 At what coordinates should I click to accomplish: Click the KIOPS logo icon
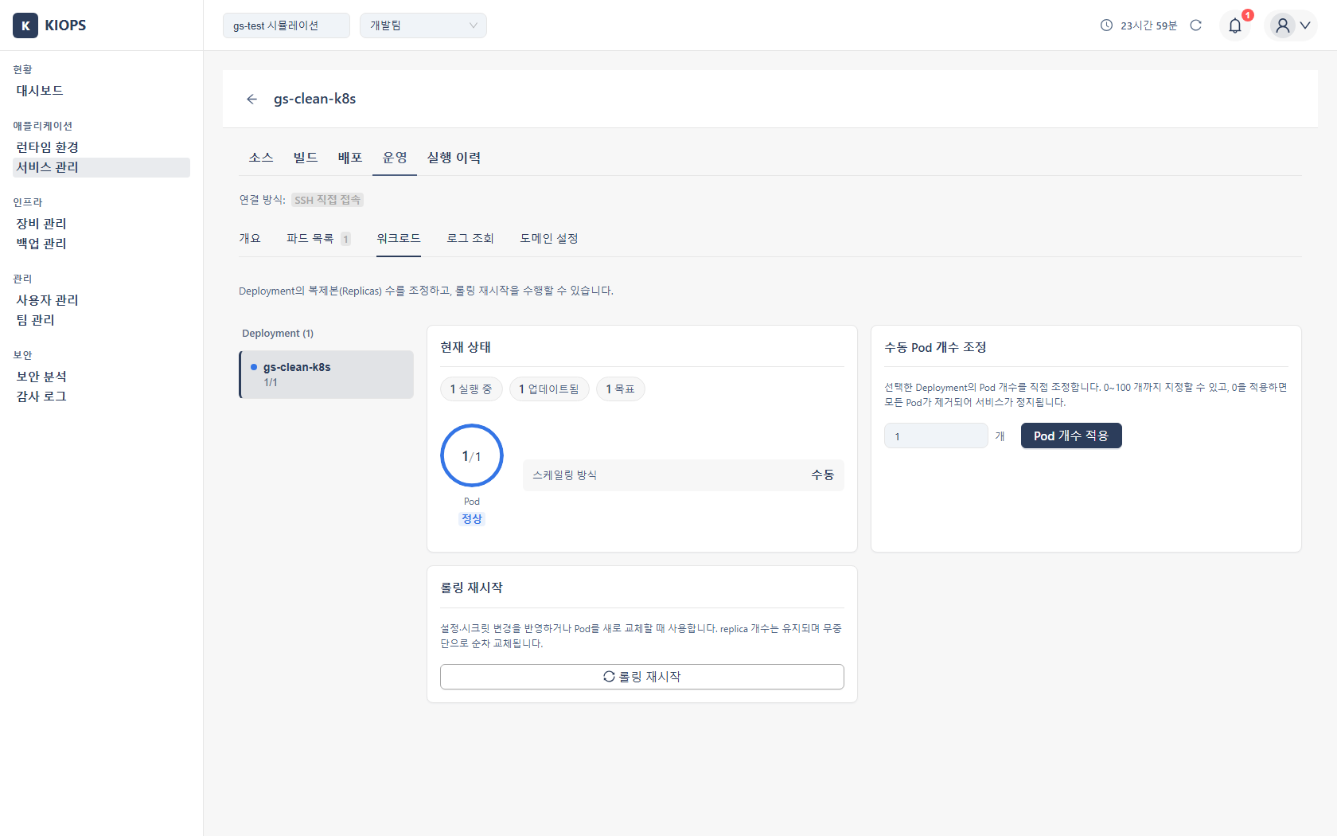pyautogui.click(x=25, y=25)
